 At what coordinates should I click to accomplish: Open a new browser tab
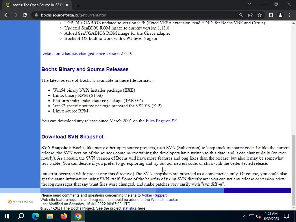coord(78,5)
